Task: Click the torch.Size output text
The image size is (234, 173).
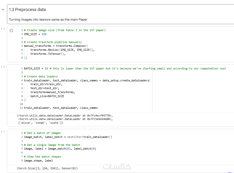Action: tap(47, 168)
